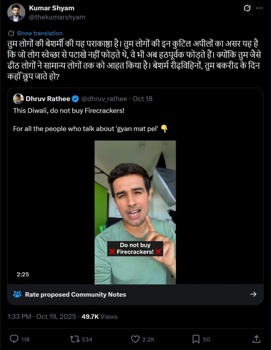Click Rate proposed Community Notes people icon
Viewport: 271px width, 350px height.
[17, 294]
